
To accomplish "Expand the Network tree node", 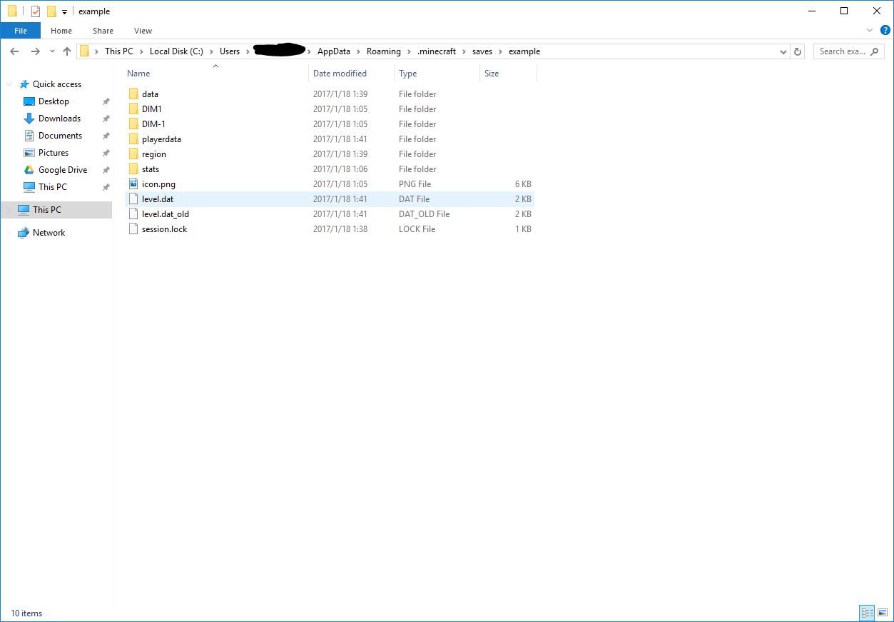I will click(x=9, y=233).
